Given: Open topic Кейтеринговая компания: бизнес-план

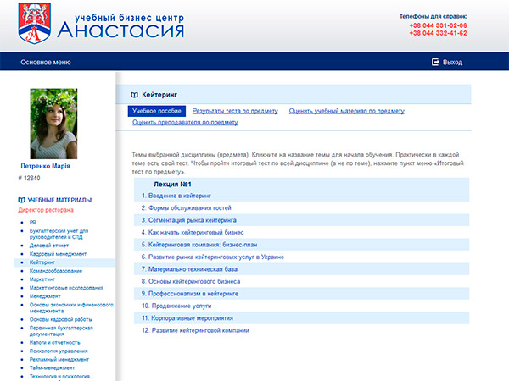Looking at the screenshot, I should tap(202, 244).
